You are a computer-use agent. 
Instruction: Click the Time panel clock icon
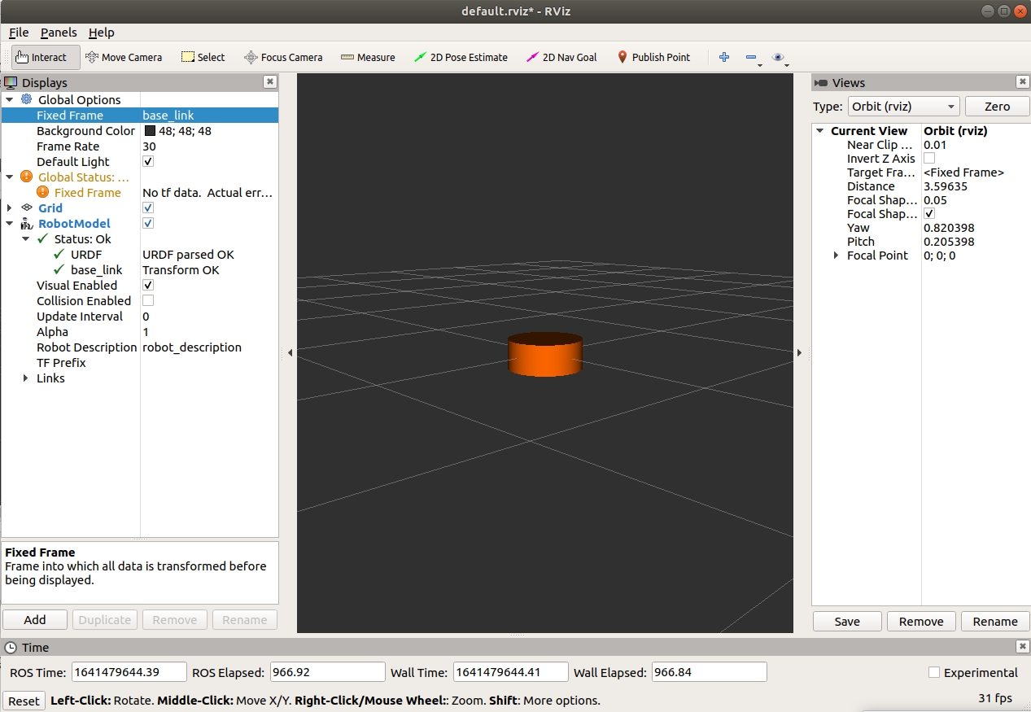[x=11, y=648]
